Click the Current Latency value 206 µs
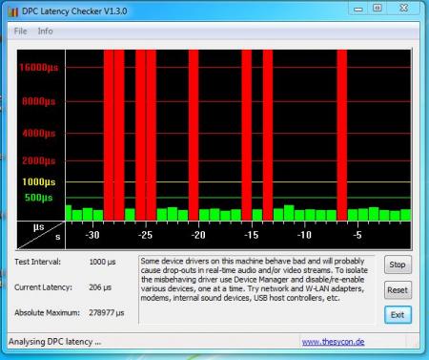Screen dimensions: 429x360 100,287
